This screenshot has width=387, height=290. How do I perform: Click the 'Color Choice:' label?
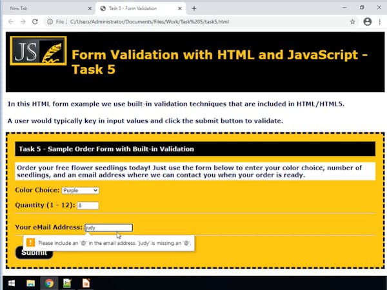tap(37, 190)
